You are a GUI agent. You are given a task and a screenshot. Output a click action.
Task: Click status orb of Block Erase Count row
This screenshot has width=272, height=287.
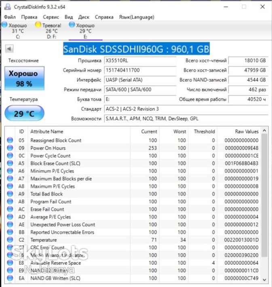[10, 163]
